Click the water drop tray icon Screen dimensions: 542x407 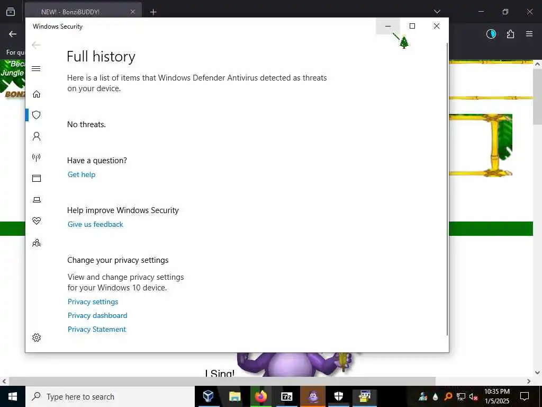click(x=436, y=396)
